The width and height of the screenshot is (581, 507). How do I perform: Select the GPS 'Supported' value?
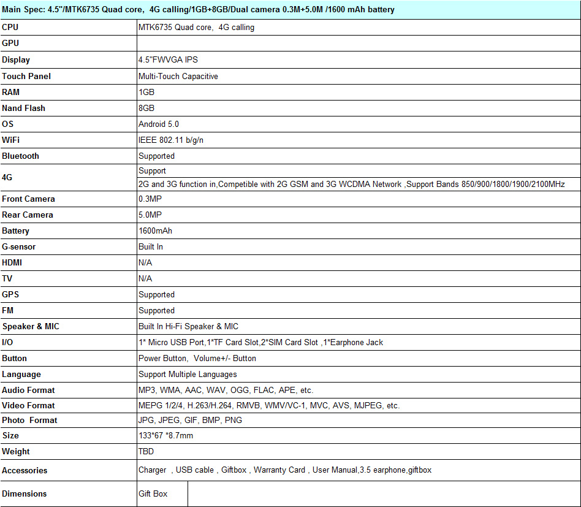(359, 295)
